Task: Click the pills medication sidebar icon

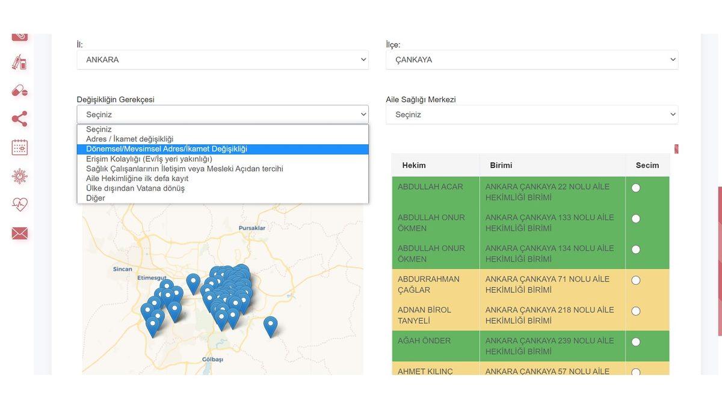Action: pos(19,90)
